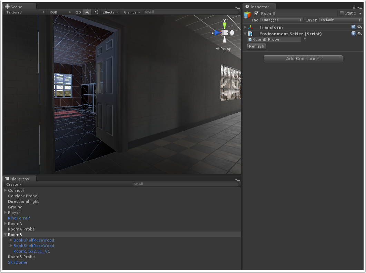Screen dimensions: 366x273
Task: Toggle scene audio speaker icon
Action: pos(96,12)
